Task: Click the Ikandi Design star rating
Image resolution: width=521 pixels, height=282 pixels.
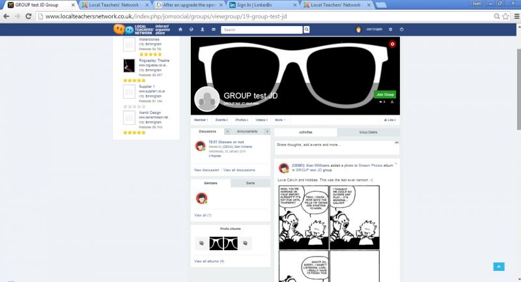Action: [x=134, y=132]
